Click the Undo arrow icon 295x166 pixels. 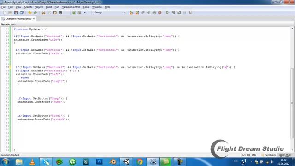click(x=29, y=12)
